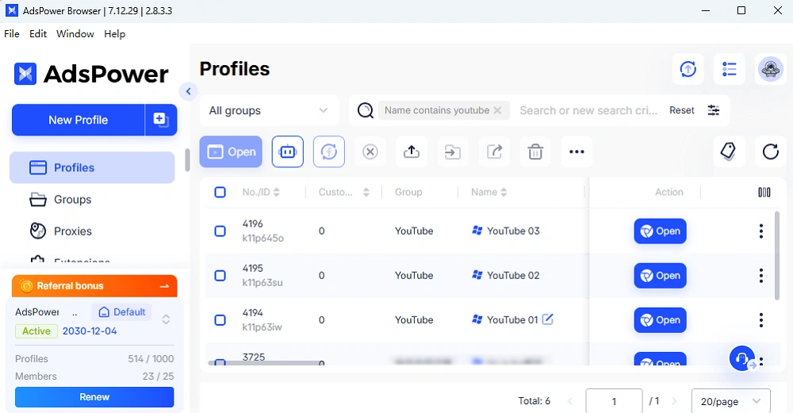Screen dimensions: 793x413
Task: Open the YouTube 01 profile browser
Action: point(660,320)
